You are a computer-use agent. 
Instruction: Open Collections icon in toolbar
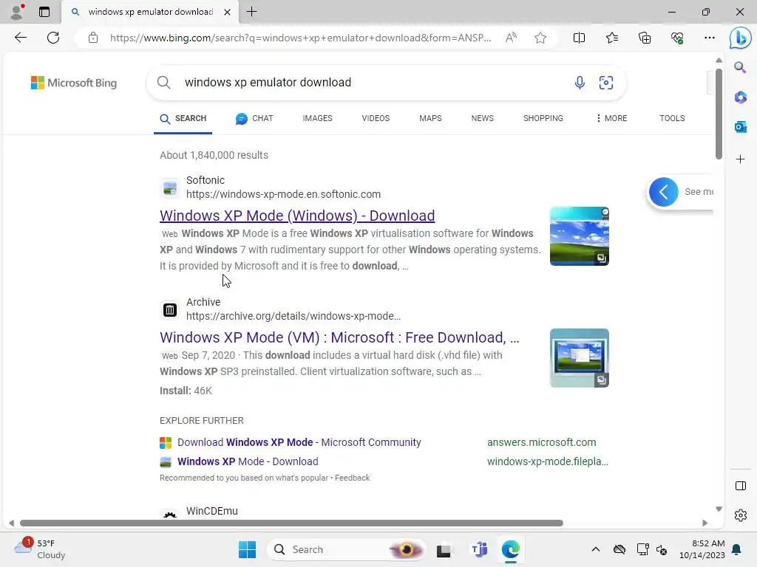click(645, 38)
